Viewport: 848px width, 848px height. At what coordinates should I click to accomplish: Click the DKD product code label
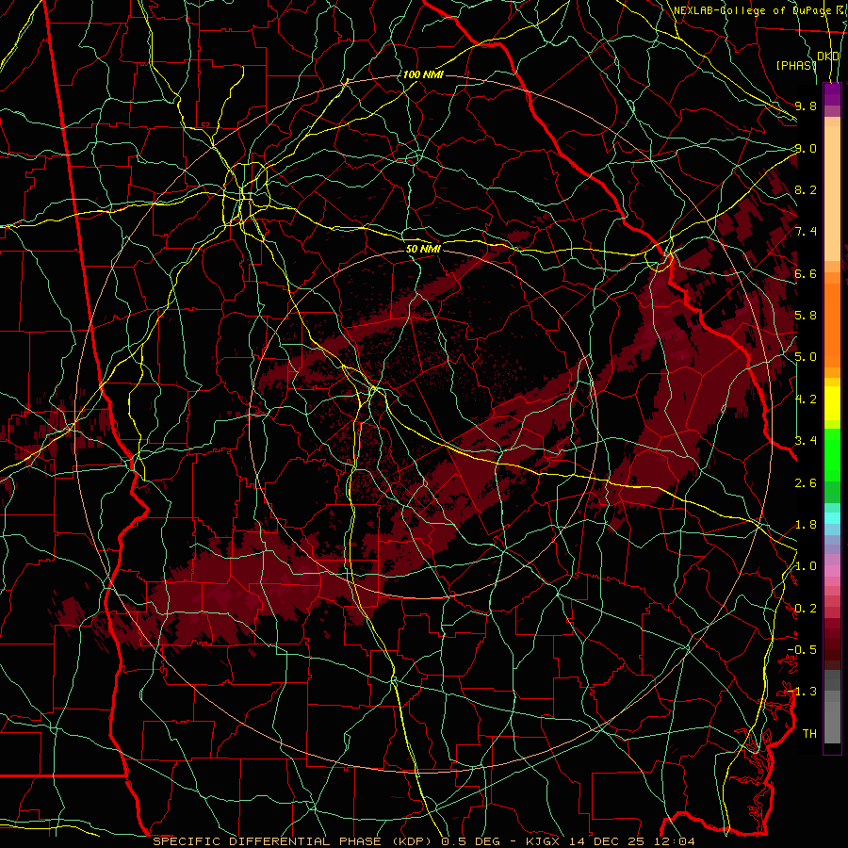(x=828, y=57)
